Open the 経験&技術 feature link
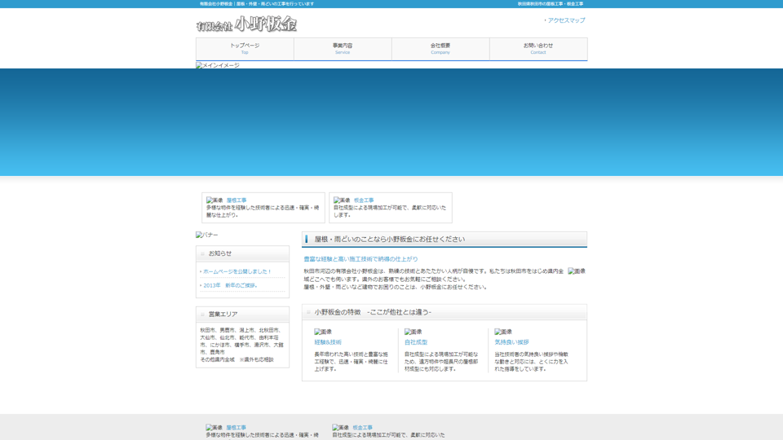Image resolution: width=783 pixels, height=440 pixels. coord(328,342)
